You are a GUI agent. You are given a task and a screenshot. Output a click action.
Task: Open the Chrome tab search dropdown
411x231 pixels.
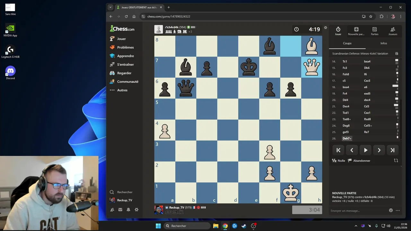[110, 7]
